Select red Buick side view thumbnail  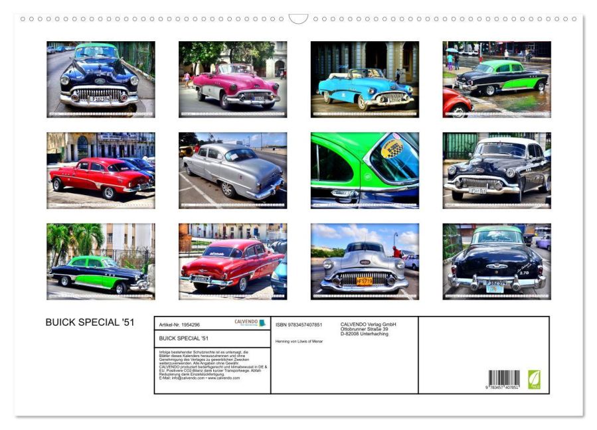coord(101,171)
